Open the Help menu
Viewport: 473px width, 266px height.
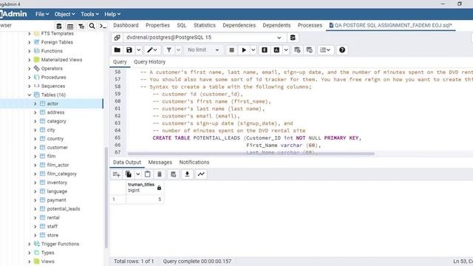coord(112,14)
